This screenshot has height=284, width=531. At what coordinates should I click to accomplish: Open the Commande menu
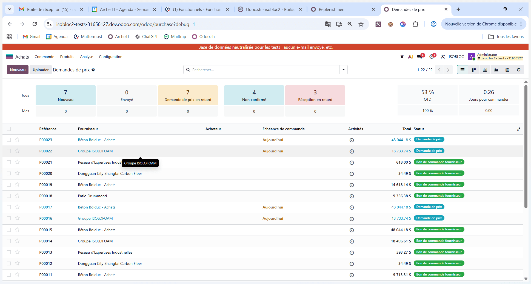pyautogui.click(x=44, y=57)
